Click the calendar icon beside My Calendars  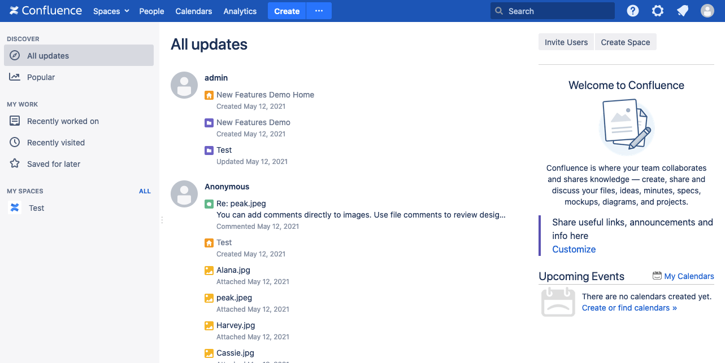(x=657, y=276)
